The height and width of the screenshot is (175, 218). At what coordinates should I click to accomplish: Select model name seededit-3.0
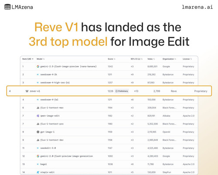coord(48,148)
